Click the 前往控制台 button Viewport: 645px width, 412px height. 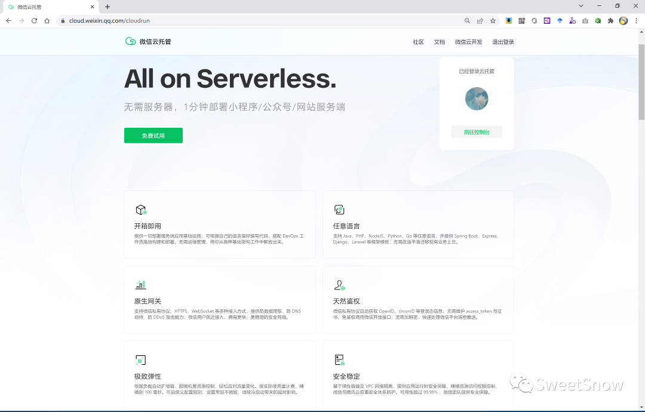(x=477, y=132)
